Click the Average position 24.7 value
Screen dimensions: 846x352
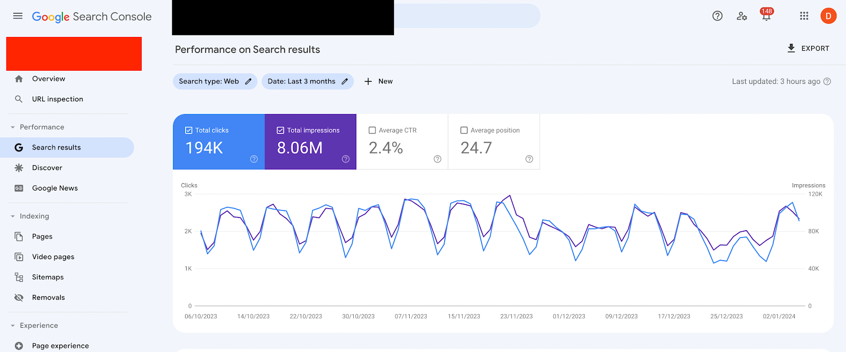click(476, 148)
